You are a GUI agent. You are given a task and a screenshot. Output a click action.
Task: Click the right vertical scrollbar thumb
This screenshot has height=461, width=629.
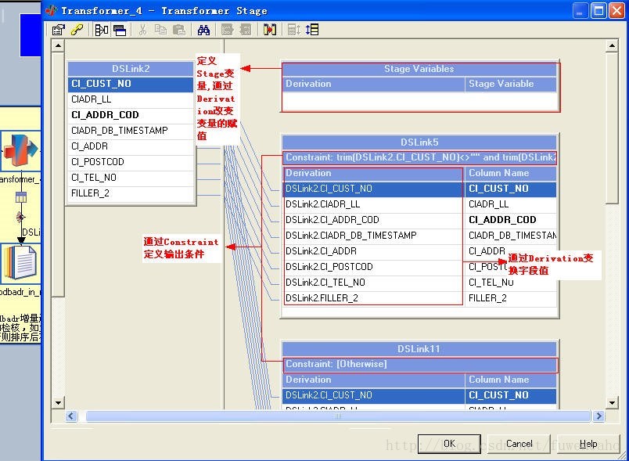tap(612, 128)
